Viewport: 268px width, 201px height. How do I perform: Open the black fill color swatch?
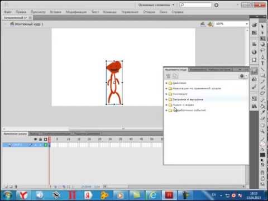coord(262,155)
